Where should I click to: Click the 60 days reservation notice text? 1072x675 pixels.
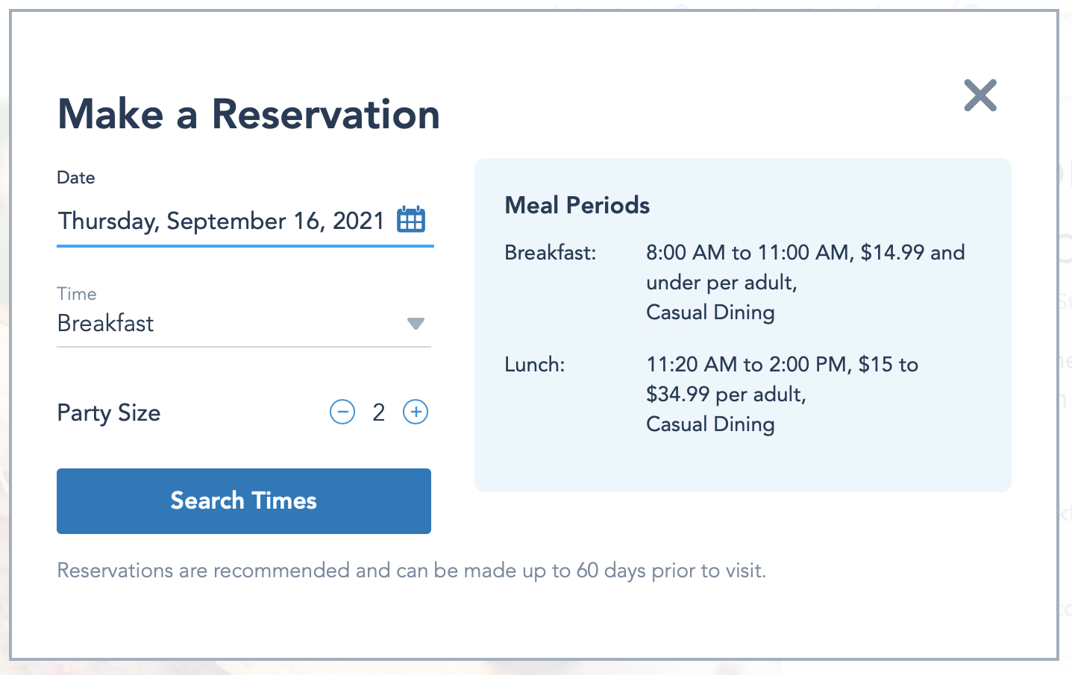click(412, 571)
